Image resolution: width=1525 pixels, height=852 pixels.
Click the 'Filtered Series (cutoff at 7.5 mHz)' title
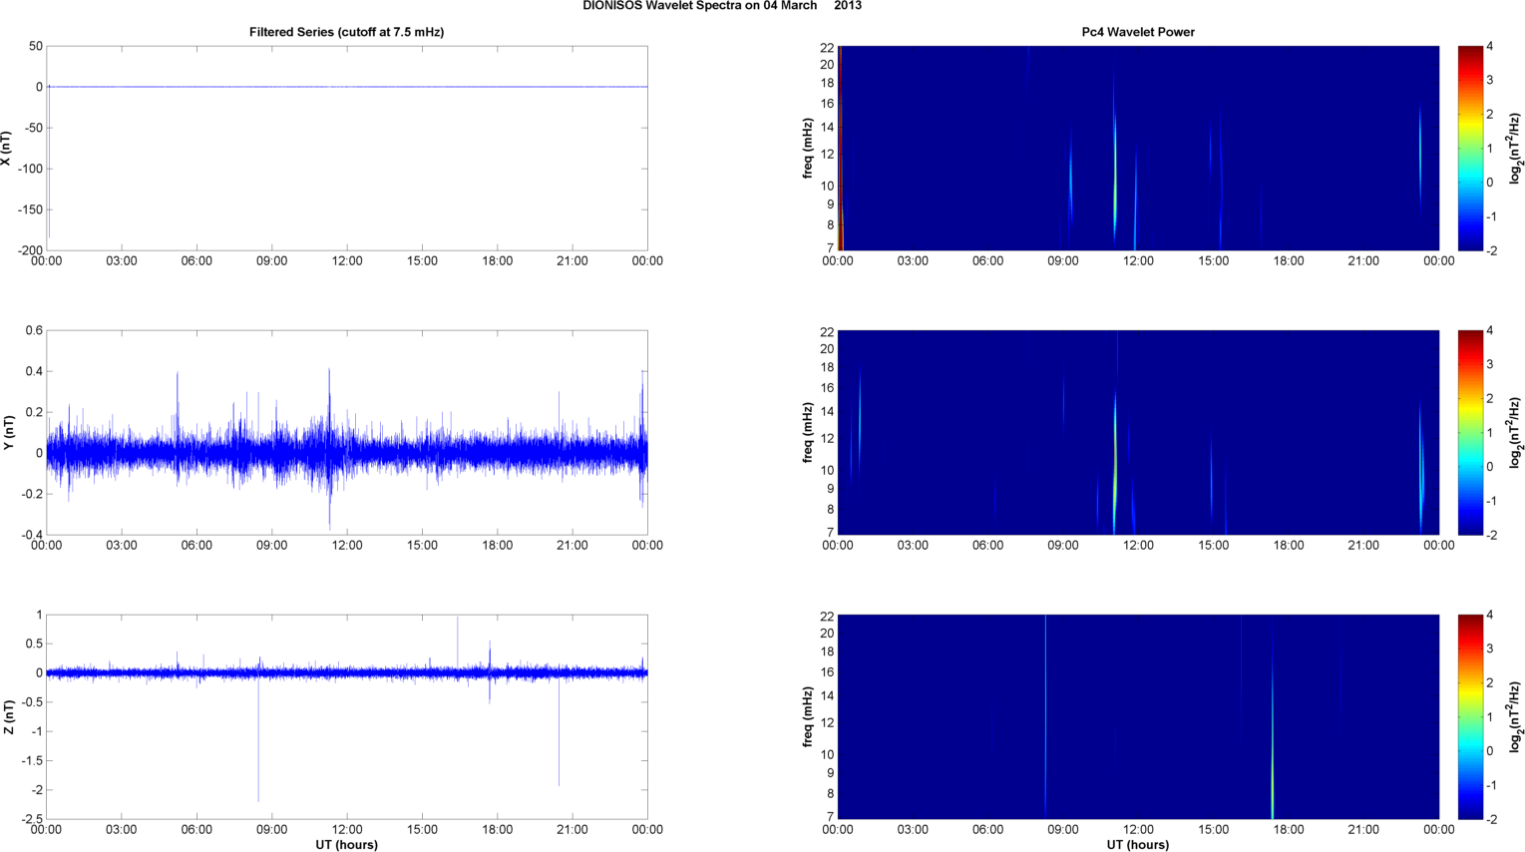coord(346,32)
